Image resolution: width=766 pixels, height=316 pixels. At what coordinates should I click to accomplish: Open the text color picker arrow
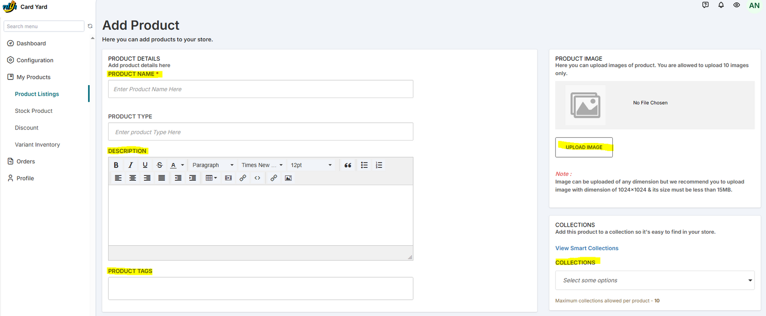click(x=182, y=165)
